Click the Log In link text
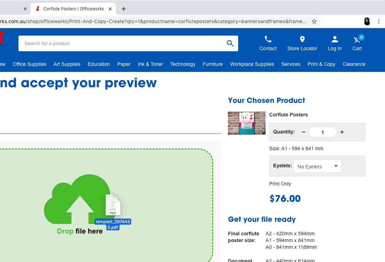The image size is (385, 262). point(335,48)
